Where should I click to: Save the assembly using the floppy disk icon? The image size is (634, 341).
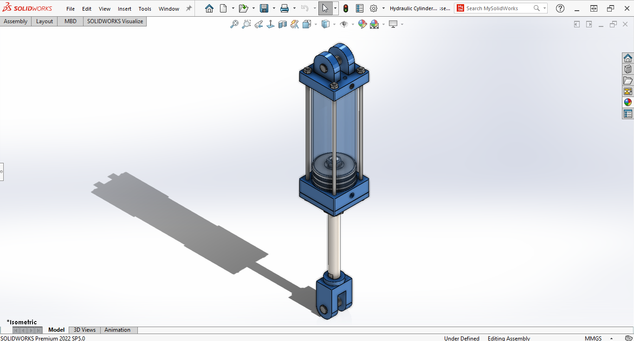[x=264, y=8]
